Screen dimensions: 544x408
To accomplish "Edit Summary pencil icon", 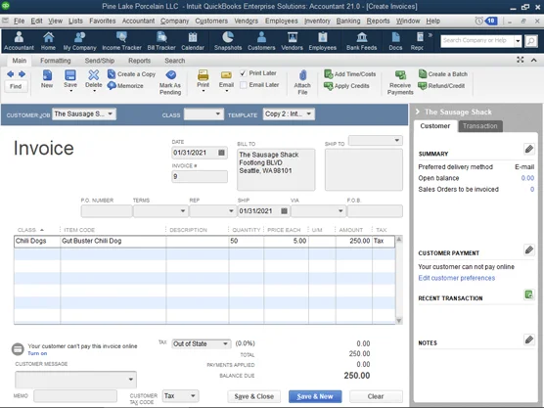I will click(528, 149).
